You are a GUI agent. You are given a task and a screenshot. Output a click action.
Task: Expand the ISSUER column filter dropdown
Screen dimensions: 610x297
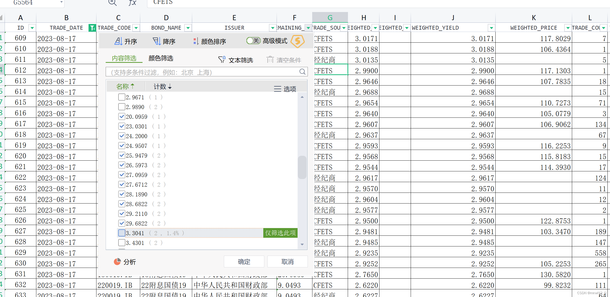point(273,28)
